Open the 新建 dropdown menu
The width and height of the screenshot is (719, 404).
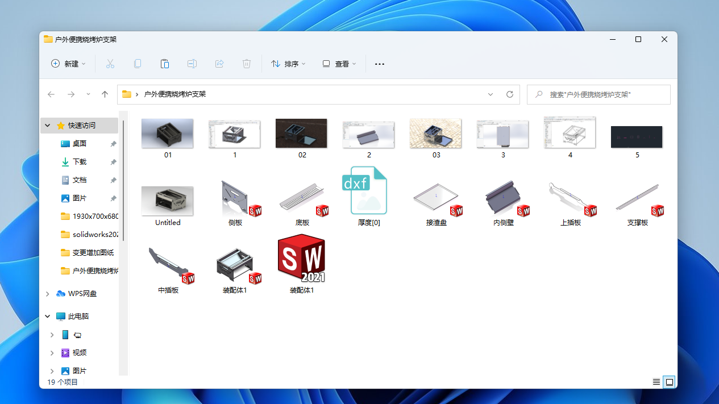[x=68, y=64]
